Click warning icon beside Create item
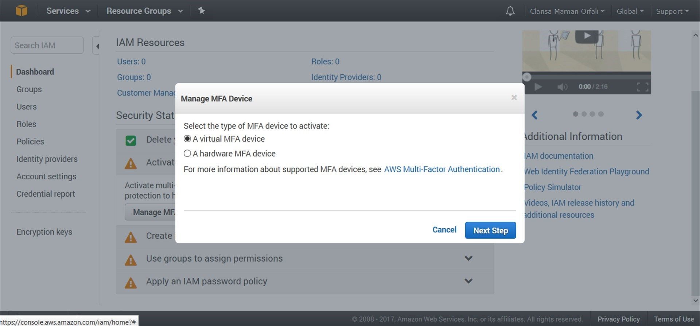Viewport: 700px width, 326px height. 131,237
